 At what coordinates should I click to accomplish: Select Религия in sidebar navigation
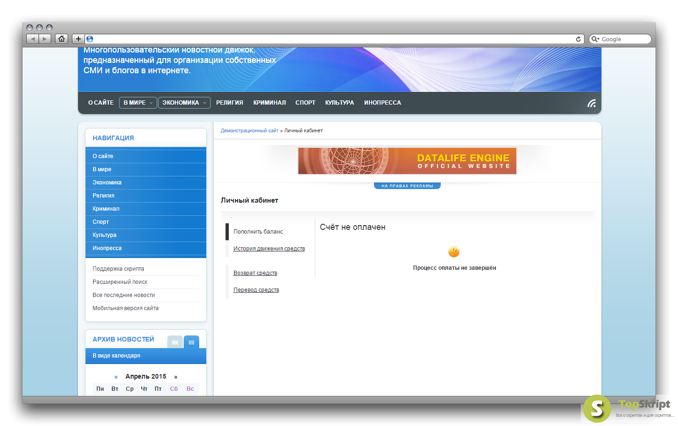tap(146, 196)
